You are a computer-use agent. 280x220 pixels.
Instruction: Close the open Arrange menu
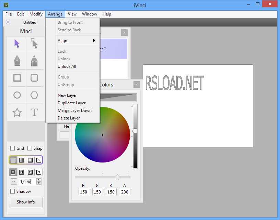pos(55,14)
